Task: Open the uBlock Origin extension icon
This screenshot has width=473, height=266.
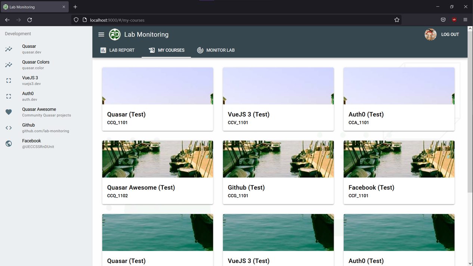Action: coord(454,20)
